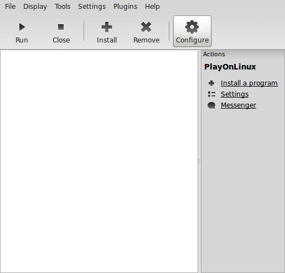Click the Install plus icon in toolbar
This screenshot has width=285, height=273.
(x=107, y=27)
